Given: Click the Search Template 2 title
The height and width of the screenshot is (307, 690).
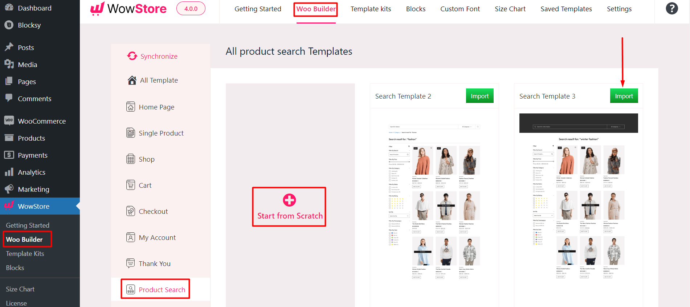Looking at the screenshot, I should pyautogui.click(x=403, y=96).
